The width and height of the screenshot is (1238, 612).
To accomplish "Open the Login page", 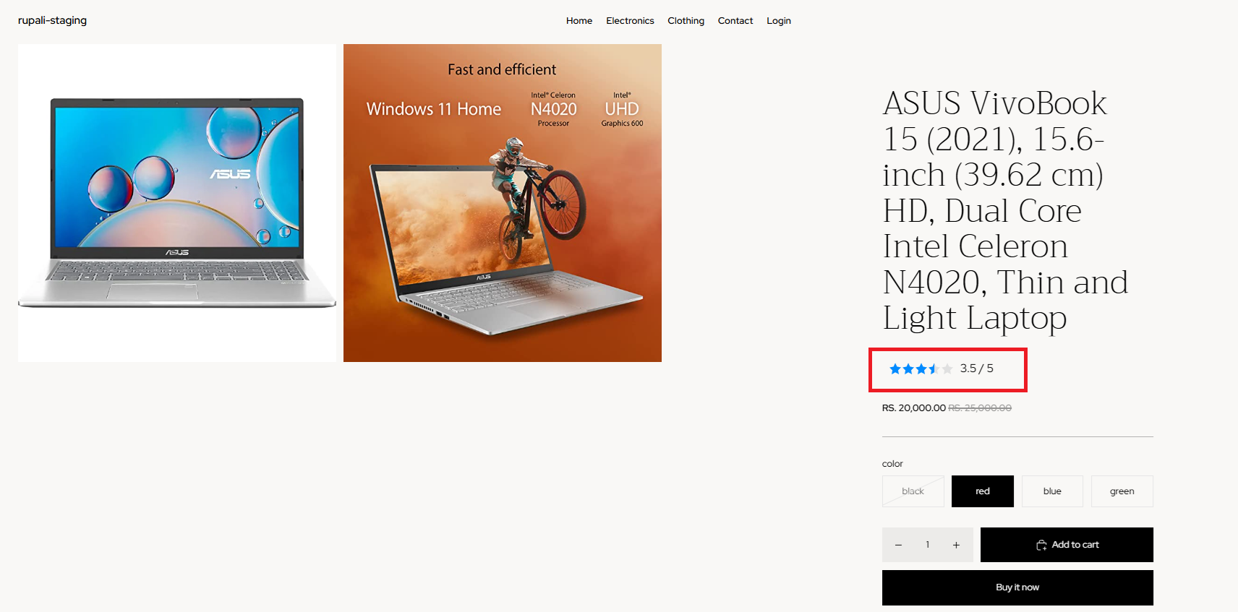I will pos(779,21).
